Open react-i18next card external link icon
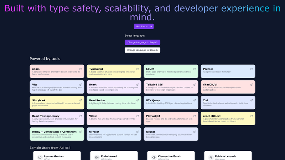The image size is (285, 160). (x=252, y=116)
